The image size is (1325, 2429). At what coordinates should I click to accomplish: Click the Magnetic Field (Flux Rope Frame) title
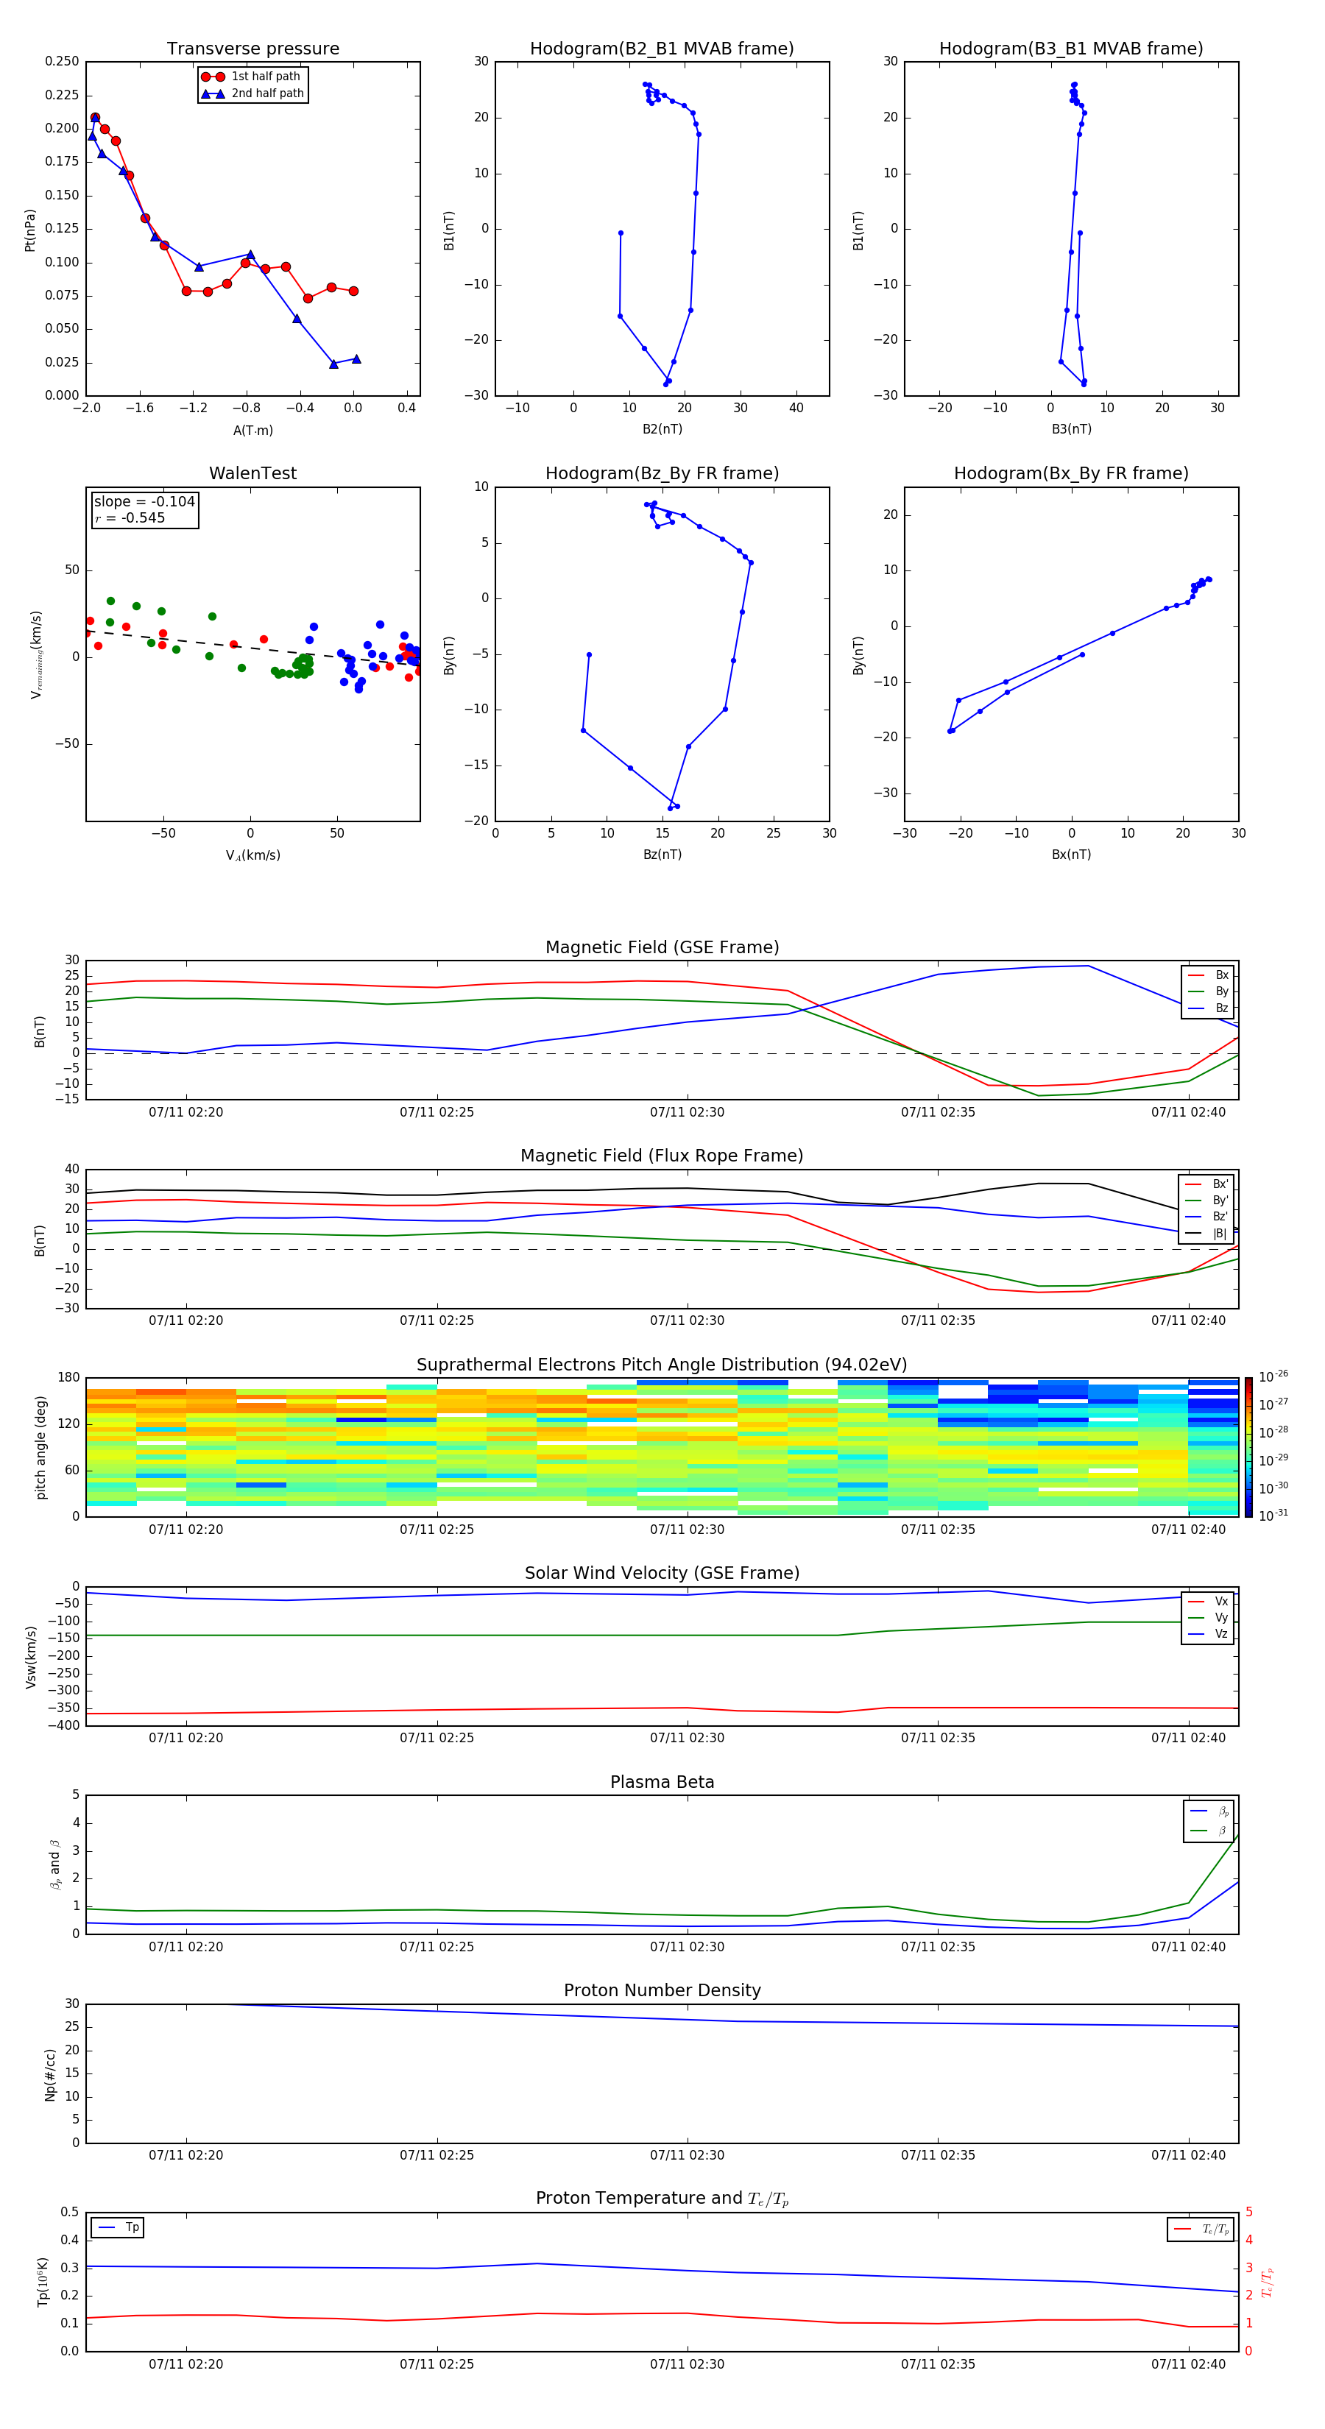(x=661, y=1156)
